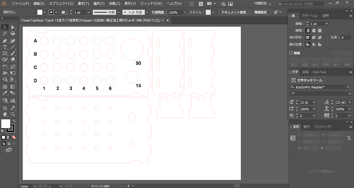Image resolution: width=354 pixels, height=188 pixels.
Task: Choose the Pen tool
Action: pos(5,41)
